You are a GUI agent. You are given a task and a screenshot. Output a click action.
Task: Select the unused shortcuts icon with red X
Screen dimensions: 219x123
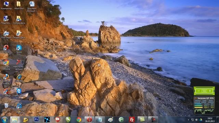(19, 65)
